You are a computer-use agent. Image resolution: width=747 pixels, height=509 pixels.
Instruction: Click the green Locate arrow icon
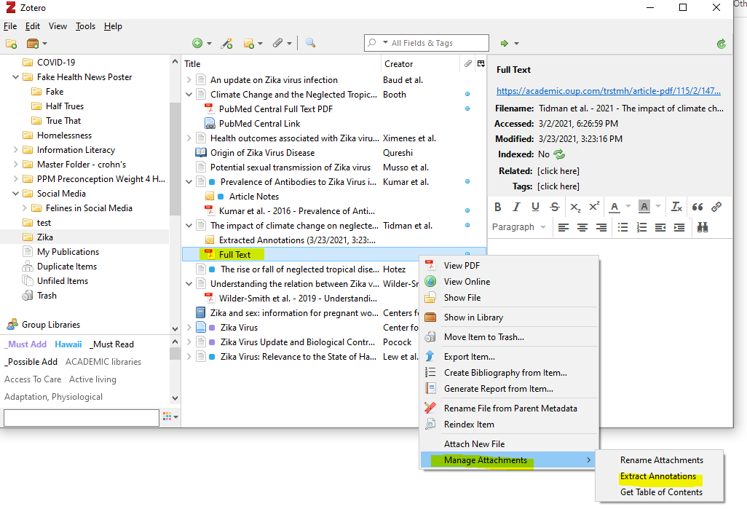(505, 44)
